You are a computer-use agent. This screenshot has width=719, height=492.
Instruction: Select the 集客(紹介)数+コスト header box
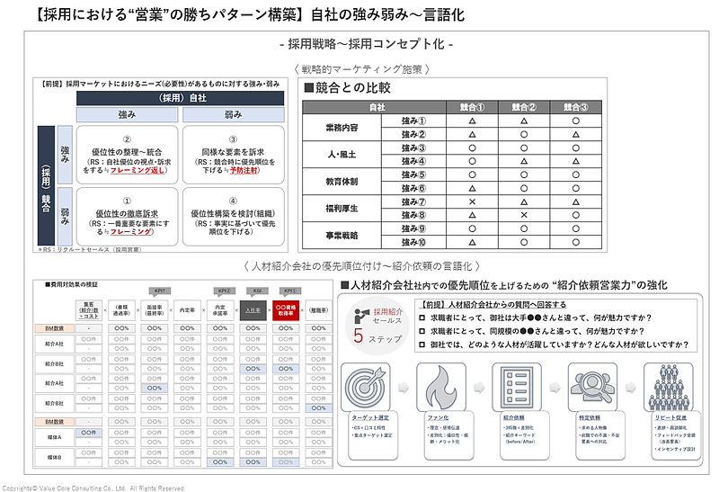[88, 310]
